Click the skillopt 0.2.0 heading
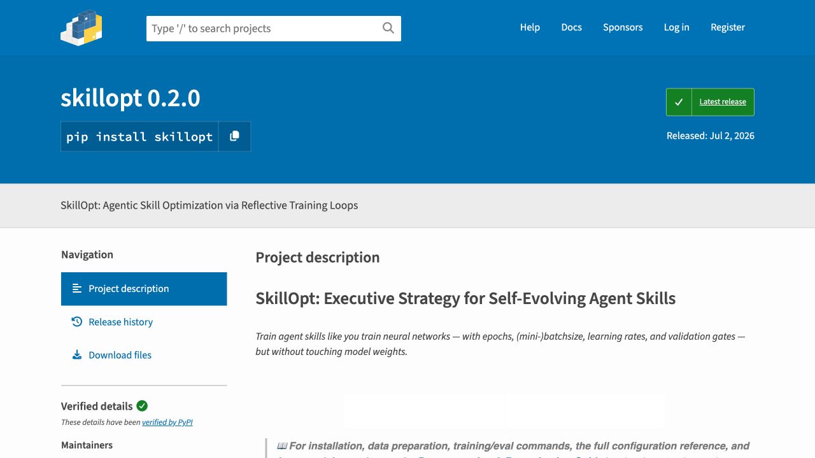The width and height of the screenshot is (815, 458). (131, 98)
